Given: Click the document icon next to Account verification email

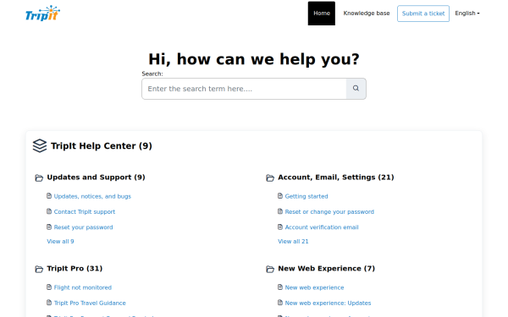Looking at the screenshot, I should point(280,227).
